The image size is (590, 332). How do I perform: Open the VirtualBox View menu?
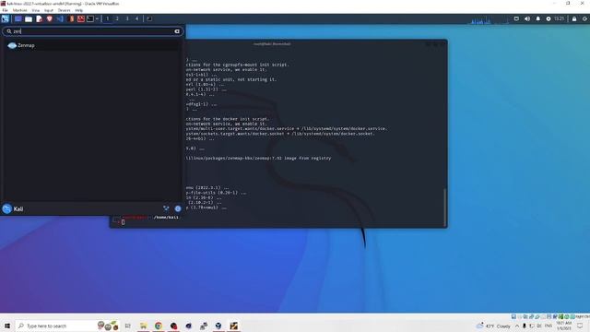coord(35,10)
